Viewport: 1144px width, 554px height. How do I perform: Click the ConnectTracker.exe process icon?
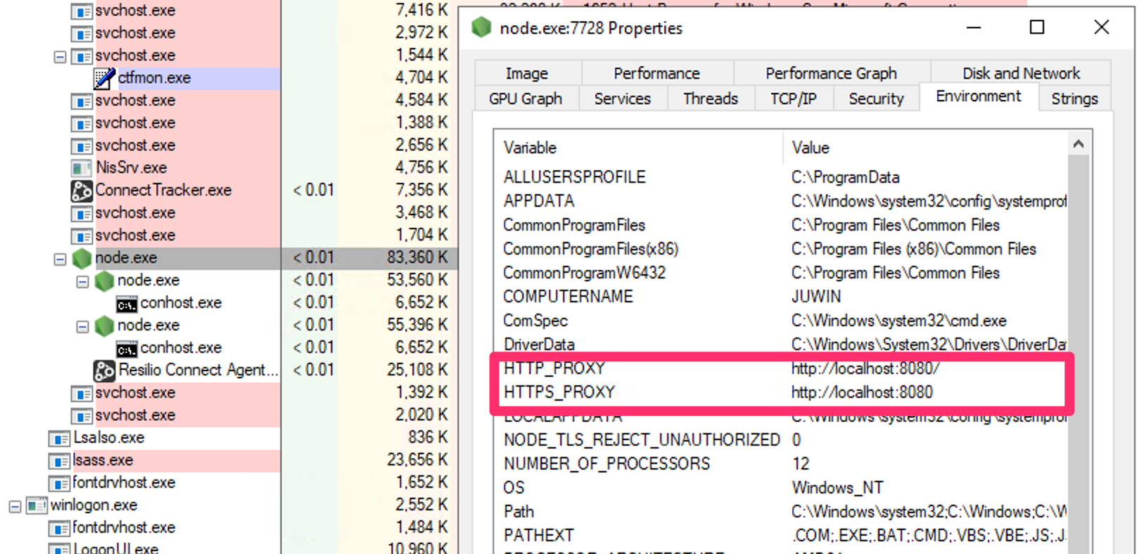coord(82,191)
